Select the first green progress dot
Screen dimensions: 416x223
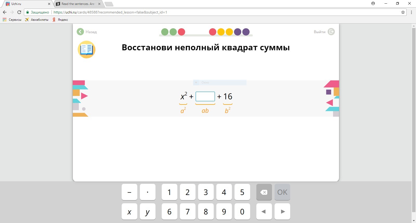[165, 32]
